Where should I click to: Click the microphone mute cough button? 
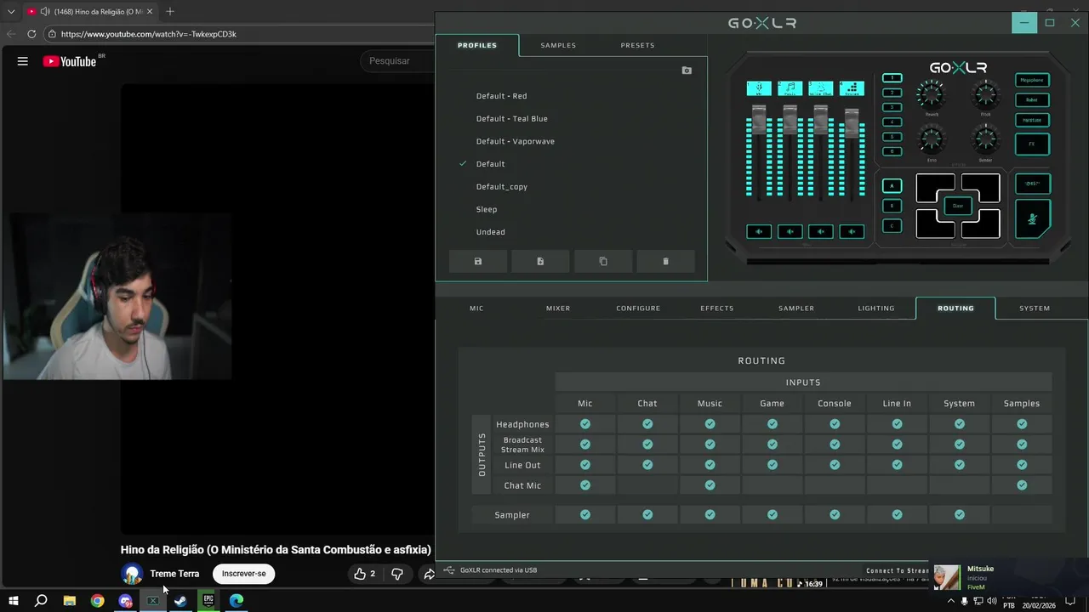coord(1032,219)
